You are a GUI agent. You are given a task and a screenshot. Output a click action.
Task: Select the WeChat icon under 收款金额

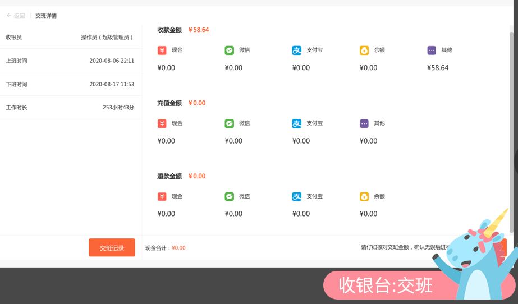(230, 50)
